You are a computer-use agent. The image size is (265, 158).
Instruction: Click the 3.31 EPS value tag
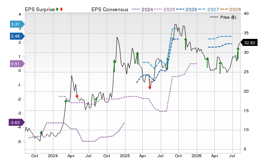pos(17,24)
